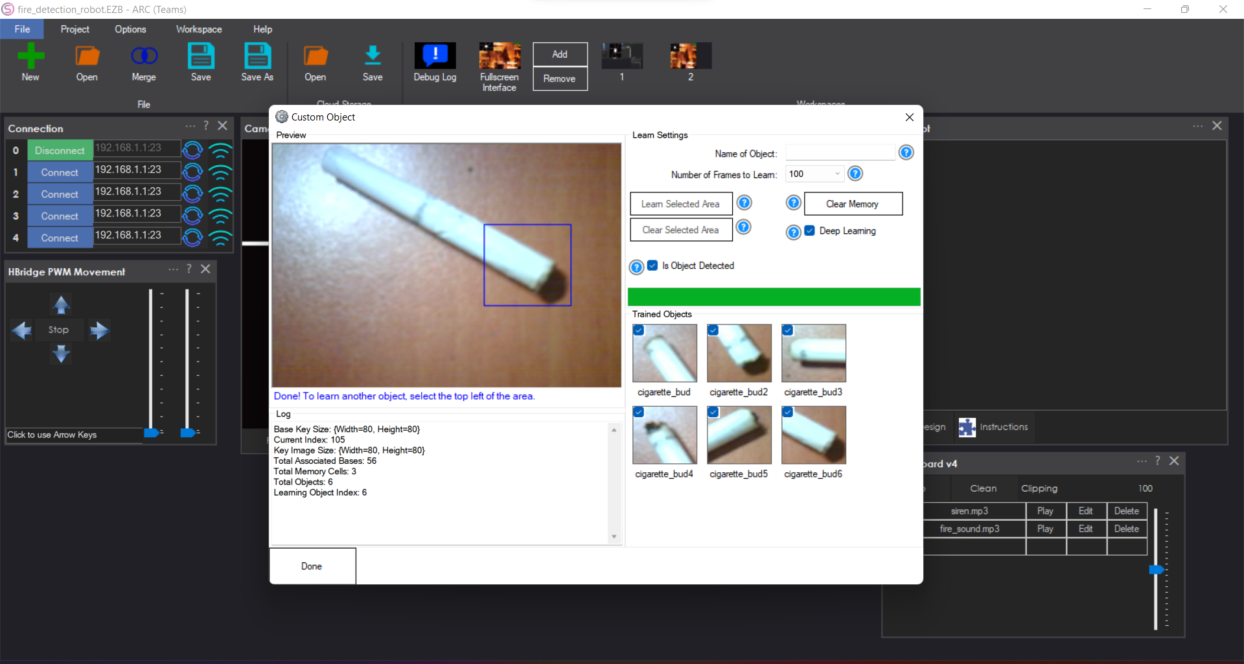
Task: Uncheck the cigarette_bud3 trained object
Action: (x=787, y=330)
